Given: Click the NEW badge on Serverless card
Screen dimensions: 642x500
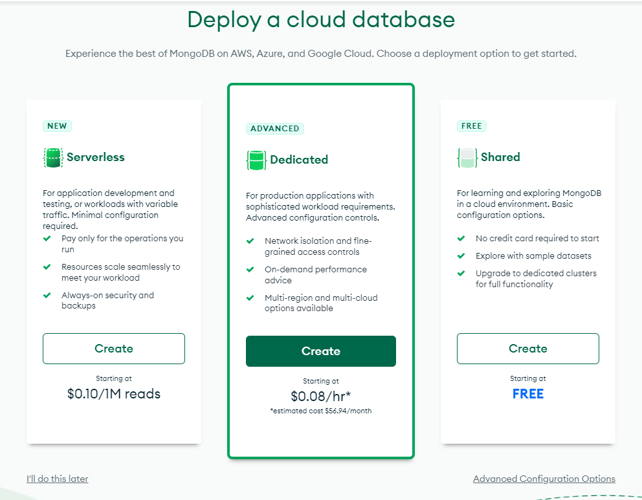Looking at the screenshot, I should [58, 126].
